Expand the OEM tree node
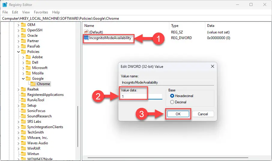Image resolution: width=272 pixels, height=161 pixels. click(18, 25)
